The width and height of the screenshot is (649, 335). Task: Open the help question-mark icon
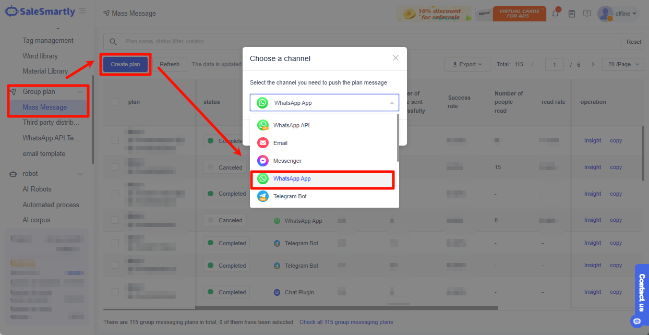587,14
